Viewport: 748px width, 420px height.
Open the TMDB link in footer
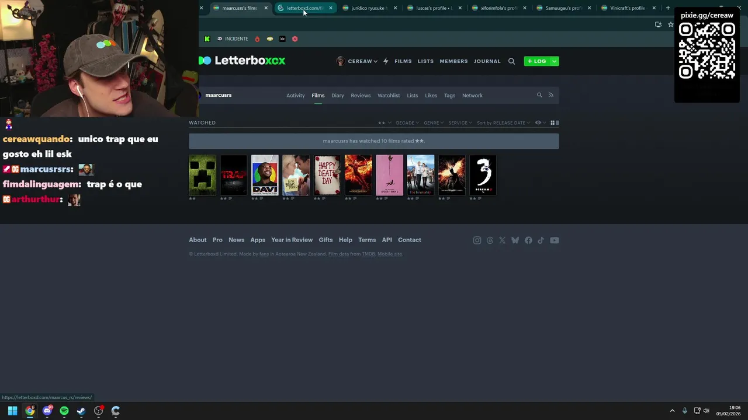pos(368,254)
